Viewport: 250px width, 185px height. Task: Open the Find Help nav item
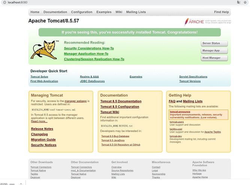(221, 12)
